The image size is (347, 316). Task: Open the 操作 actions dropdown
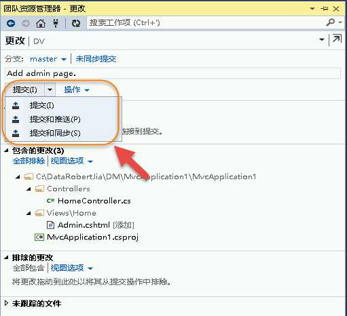(77, 90)
